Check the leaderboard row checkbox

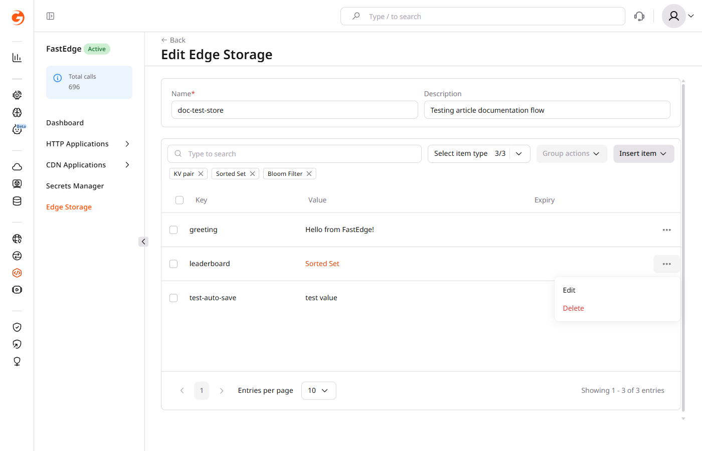pyautogui.click(x=173, y=264)
